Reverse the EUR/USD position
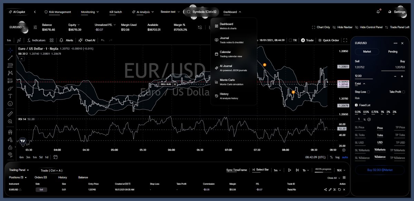This screenshot has width=414, height=201. [x=339, y=190]
